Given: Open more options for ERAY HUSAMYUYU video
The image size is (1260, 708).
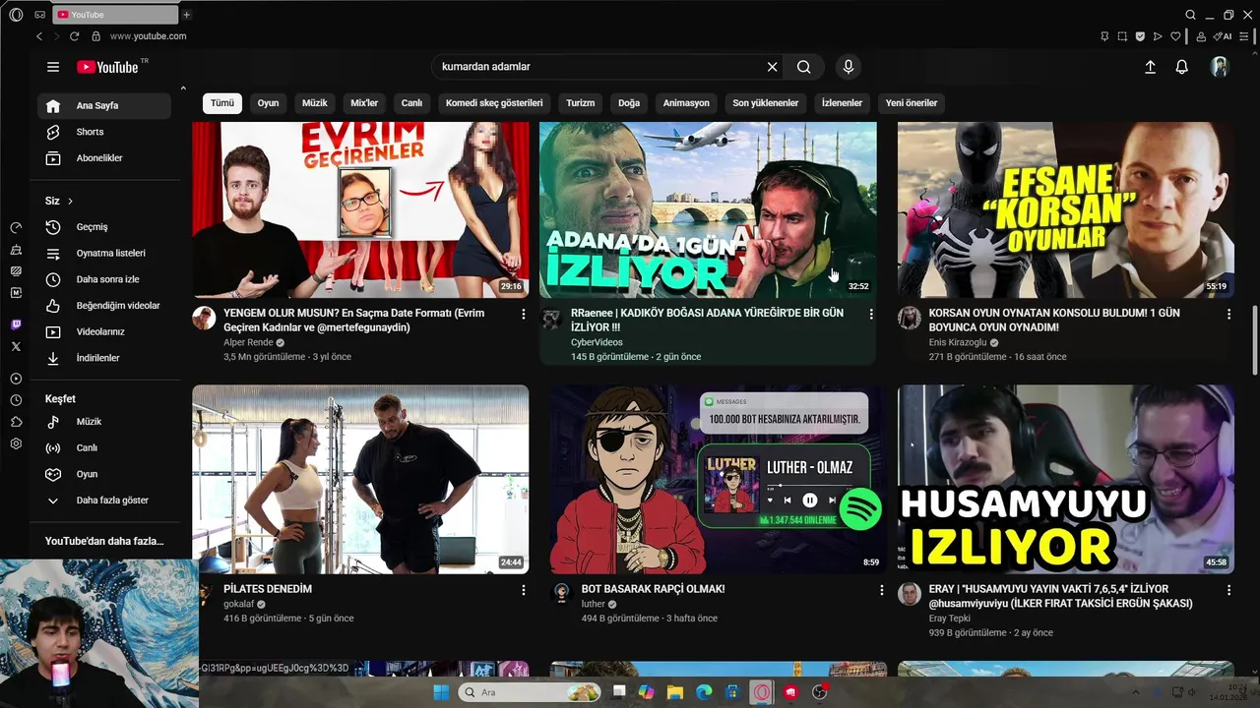Looking at the screenshot, I should pyautogui.click(x=1228, y=590).
